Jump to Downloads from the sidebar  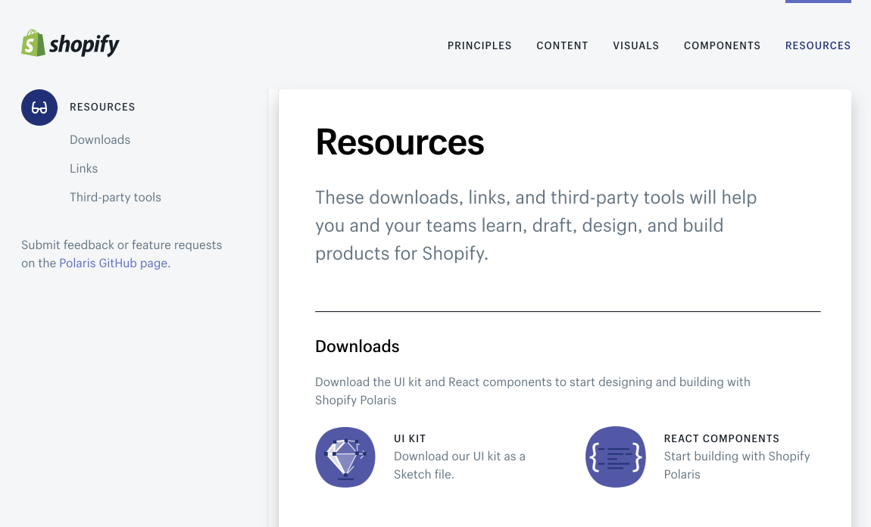[x=100, y=139]
